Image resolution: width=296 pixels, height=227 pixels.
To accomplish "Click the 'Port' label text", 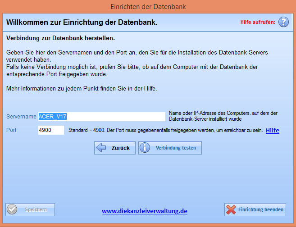I will (11, 130).
